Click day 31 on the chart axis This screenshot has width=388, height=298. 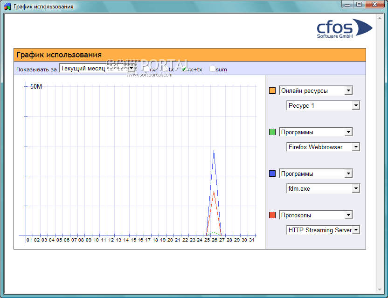[x=252, y=240]
